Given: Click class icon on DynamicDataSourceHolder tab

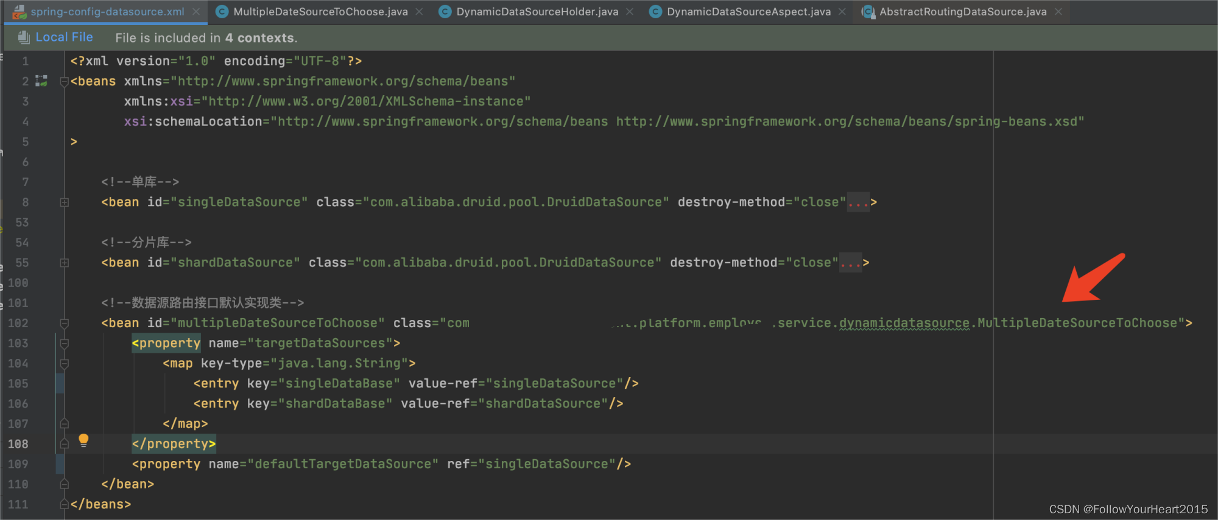Looking at the screenshot, I should 445,12.
